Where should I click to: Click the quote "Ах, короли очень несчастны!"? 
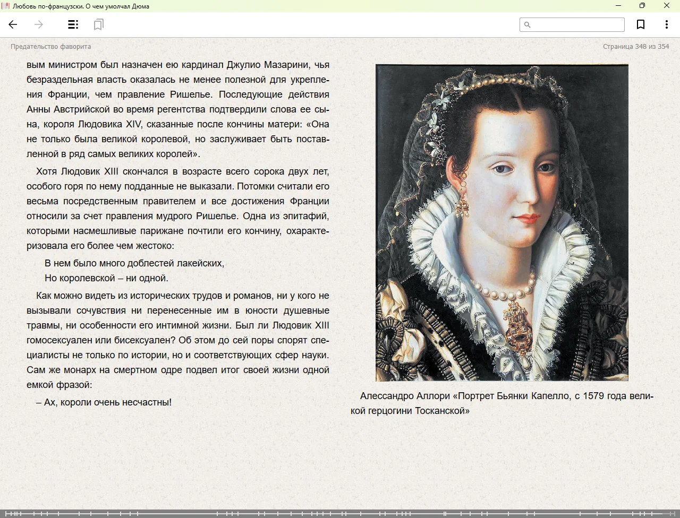point(104,402)
